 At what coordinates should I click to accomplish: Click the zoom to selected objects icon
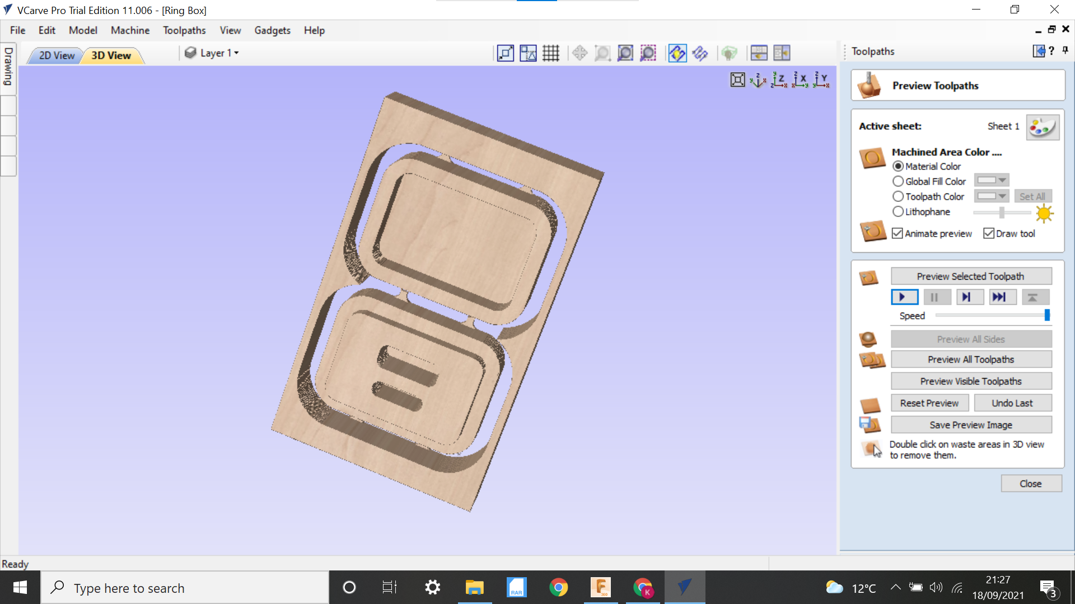[648, 53]
